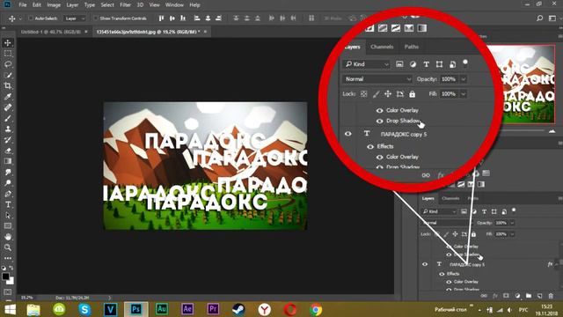Select the Gradient tool

click(x=8, y=161)
